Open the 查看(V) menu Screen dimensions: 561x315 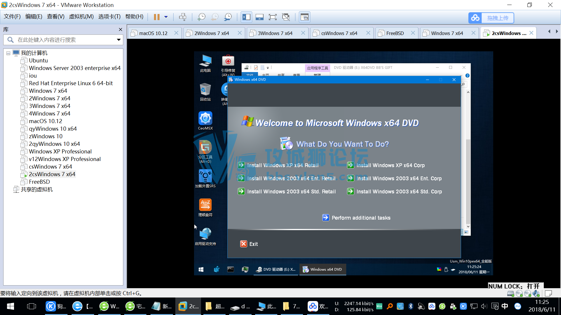[56, 17]
